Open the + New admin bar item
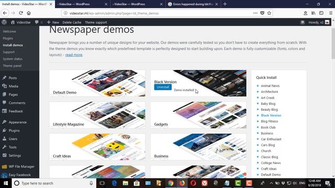The height and width of the screenshot is (188, 335). 53,22
